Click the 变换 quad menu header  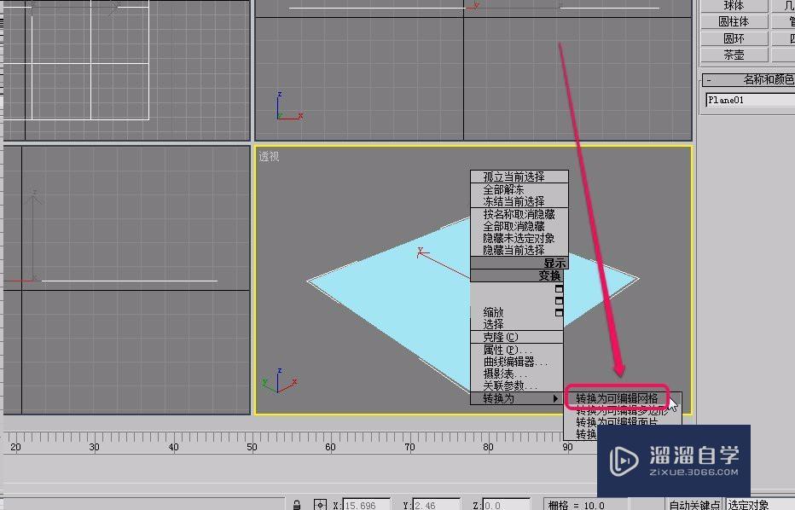(517, 275)
